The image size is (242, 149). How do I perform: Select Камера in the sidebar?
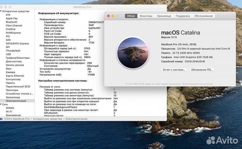click(x=10, y=72)
